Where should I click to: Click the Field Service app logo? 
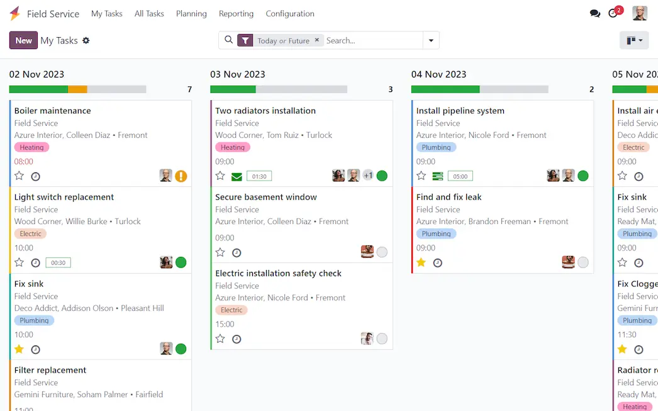[x=14, y=13]
